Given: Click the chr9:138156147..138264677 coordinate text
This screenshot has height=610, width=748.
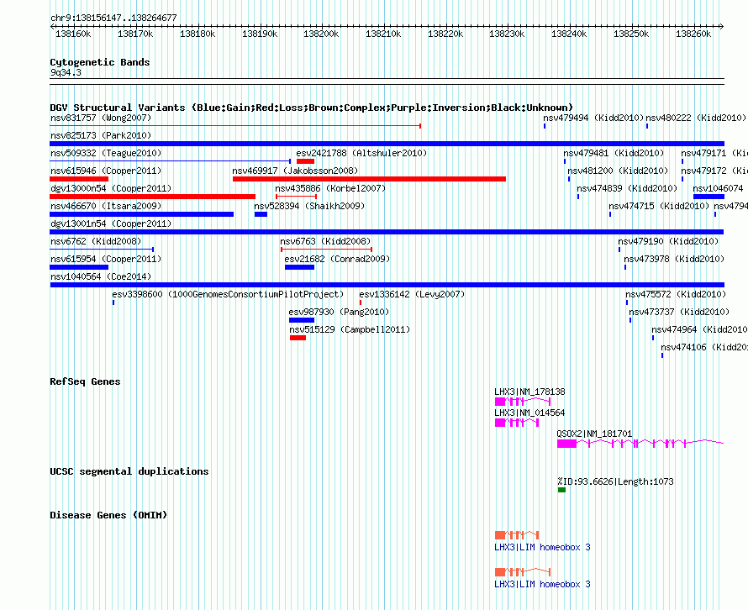Looking at the screenshot, I should (113, 18).
